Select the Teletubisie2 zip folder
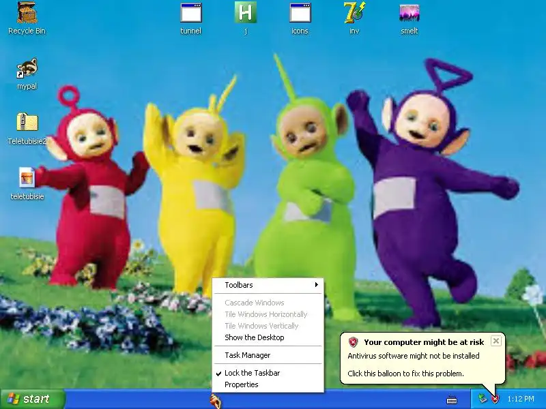The height and width of the screenshot is (409, 546). [x=27, y=129]
